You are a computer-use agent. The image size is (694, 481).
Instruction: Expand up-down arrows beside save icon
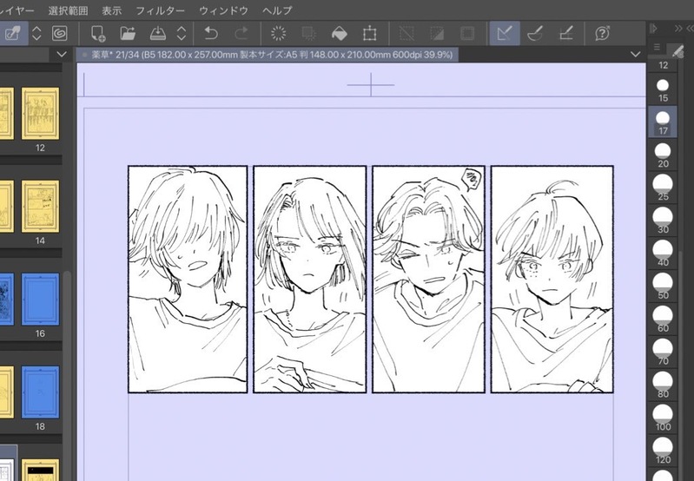click(x=182, y=33)
